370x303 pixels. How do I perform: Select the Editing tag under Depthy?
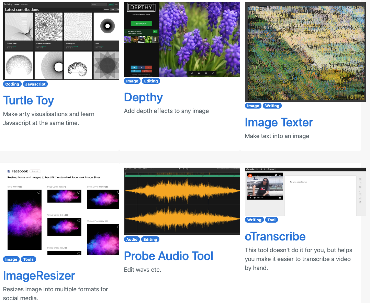click(x=151, y=81)
